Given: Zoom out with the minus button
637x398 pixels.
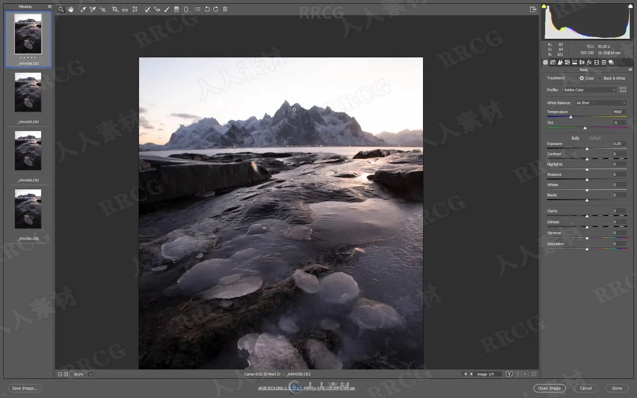Looking at the screenshot, I should tap(60, 374).
